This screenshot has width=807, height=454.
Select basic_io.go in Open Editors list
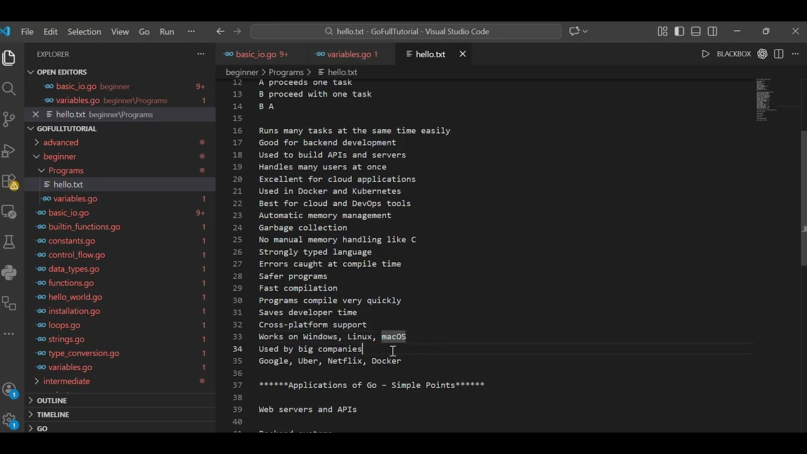(76, 86)
